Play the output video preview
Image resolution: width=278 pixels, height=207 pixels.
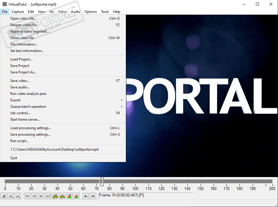click(x=18, y=196)
